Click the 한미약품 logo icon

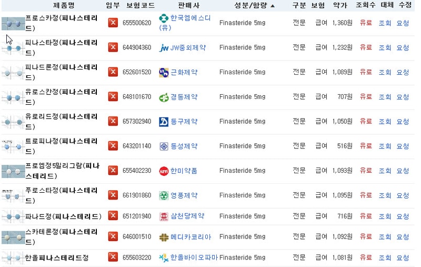[164, 171]
